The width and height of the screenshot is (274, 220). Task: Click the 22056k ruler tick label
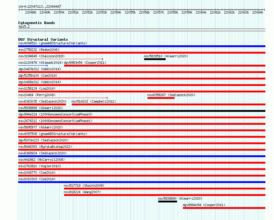click(144, 12)
